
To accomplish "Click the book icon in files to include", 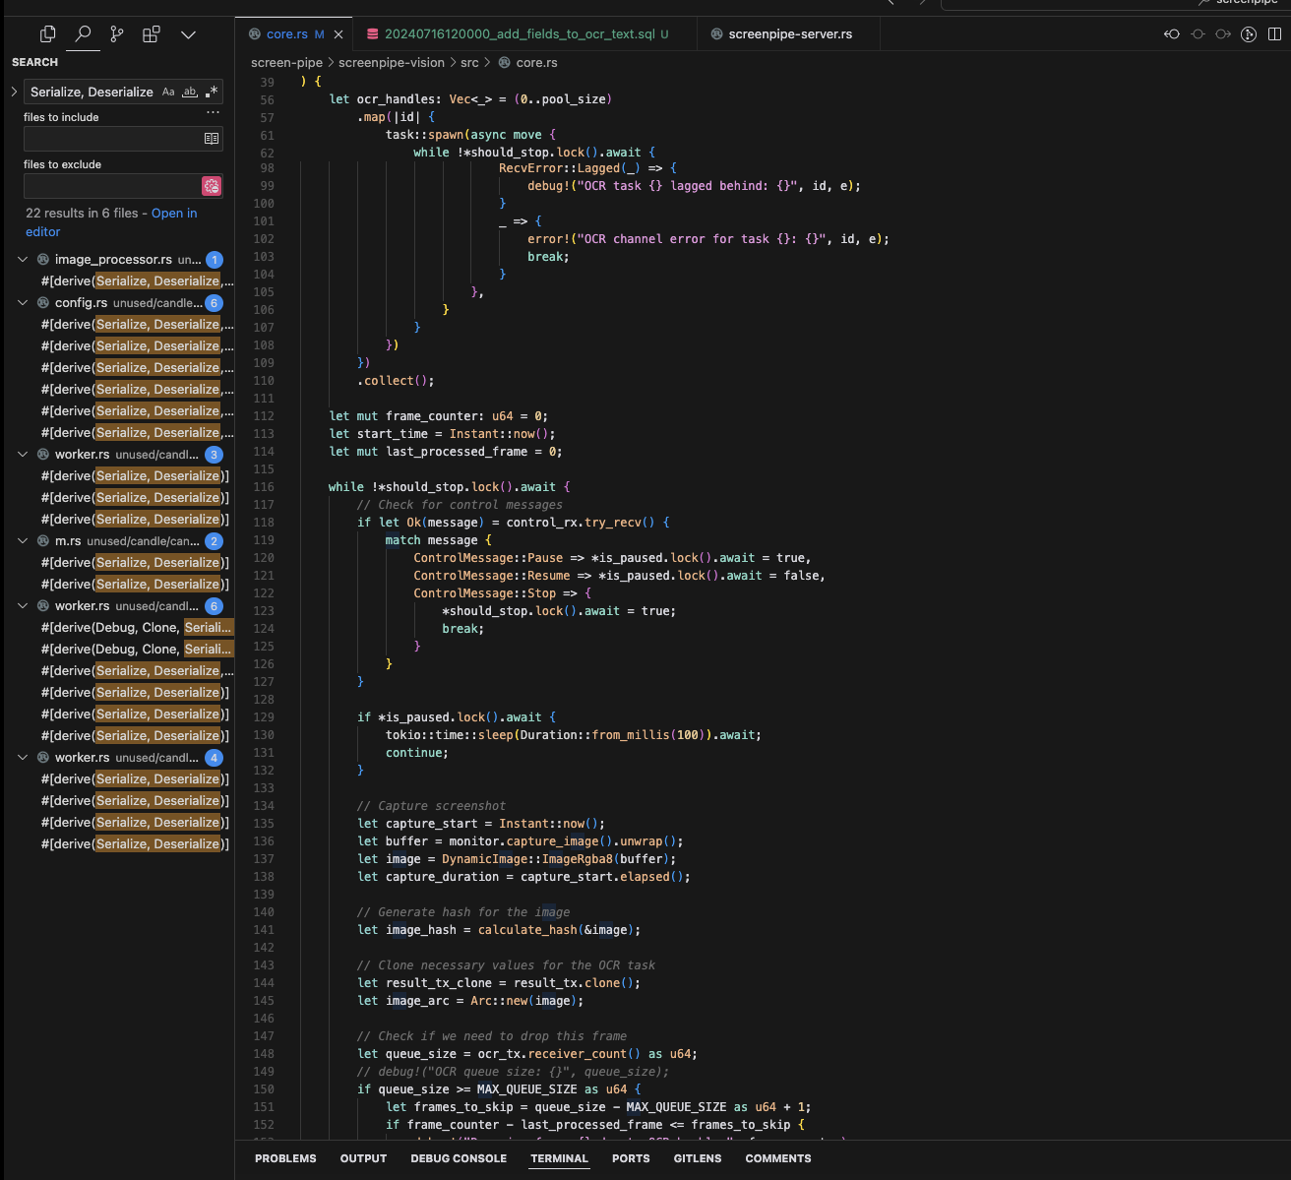I will point(212,139).
